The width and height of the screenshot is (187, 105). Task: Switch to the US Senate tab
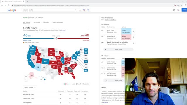[x=27, y=23]
